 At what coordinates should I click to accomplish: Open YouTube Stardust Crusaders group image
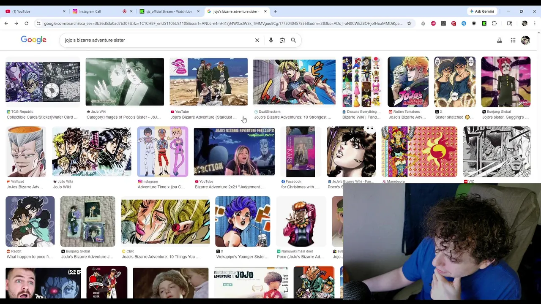(209, 82)
